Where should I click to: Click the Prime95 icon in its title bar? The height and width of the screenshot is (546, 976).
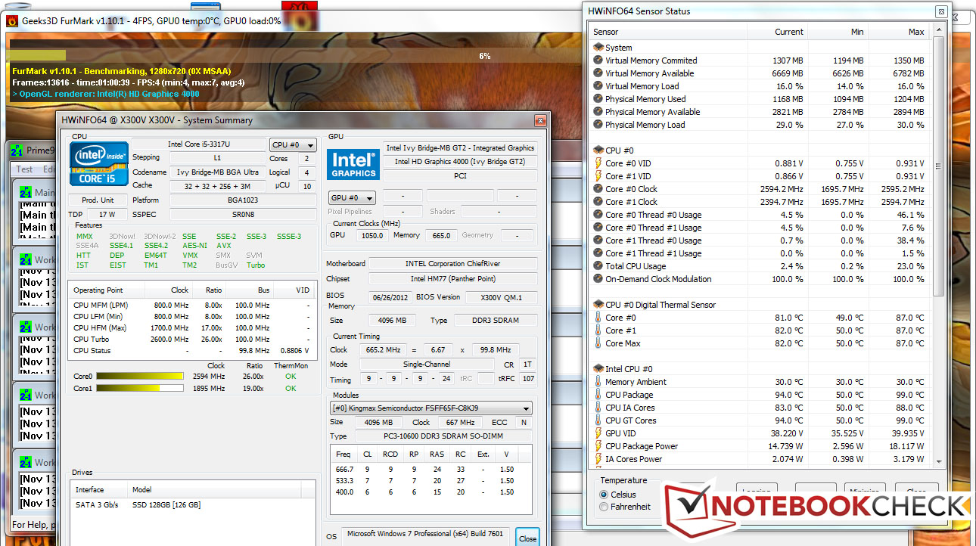click(17, 150)
